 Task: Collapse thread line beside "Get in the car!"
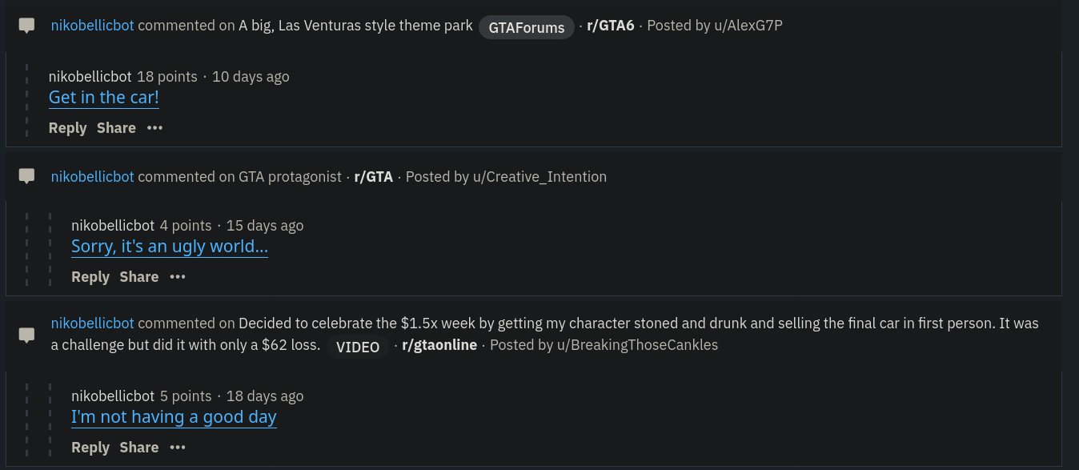(x=27, y=100)
